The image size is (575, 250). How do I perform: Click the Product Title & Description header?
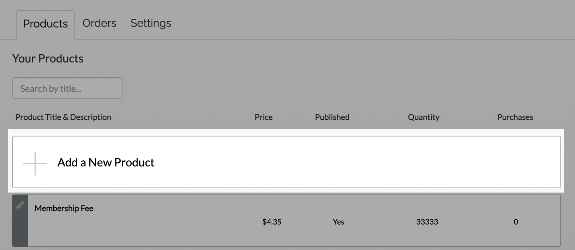pyautogui.click(x=63, y=117)
